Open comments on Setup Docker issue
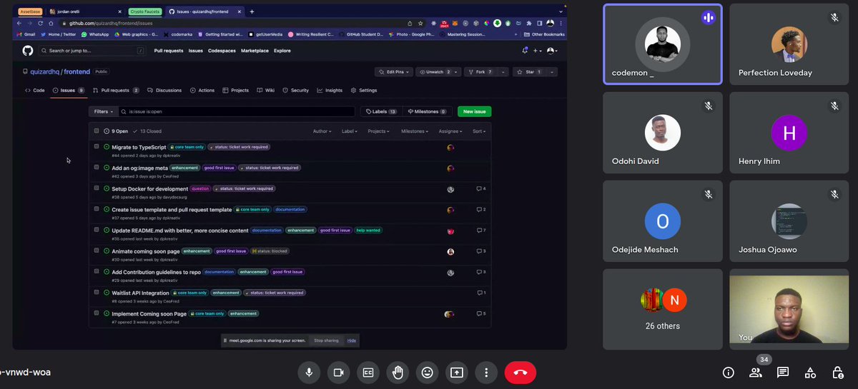 click(481, 188)
